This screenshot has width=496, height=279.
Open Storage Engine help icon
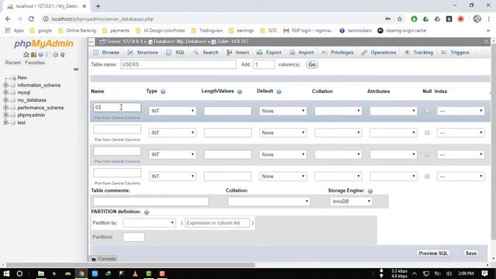tap(370, 191)
